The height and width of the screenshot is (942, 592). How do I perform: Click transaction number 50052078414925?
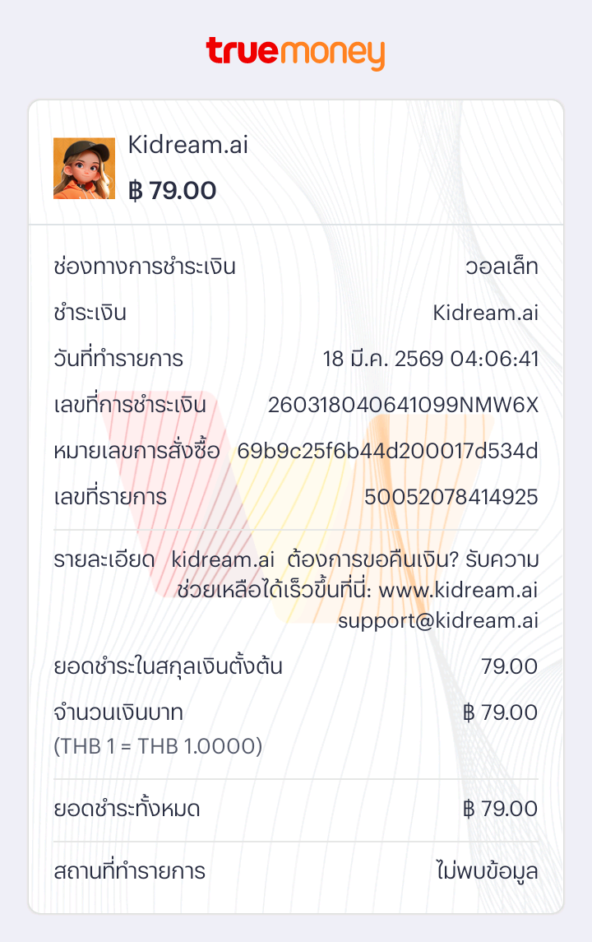coord(451,497)
